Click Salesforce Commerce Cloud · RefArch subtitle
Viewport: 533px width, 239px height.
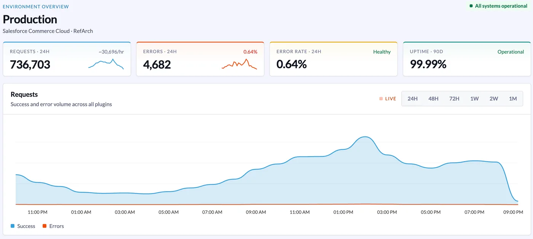(48, 31)
